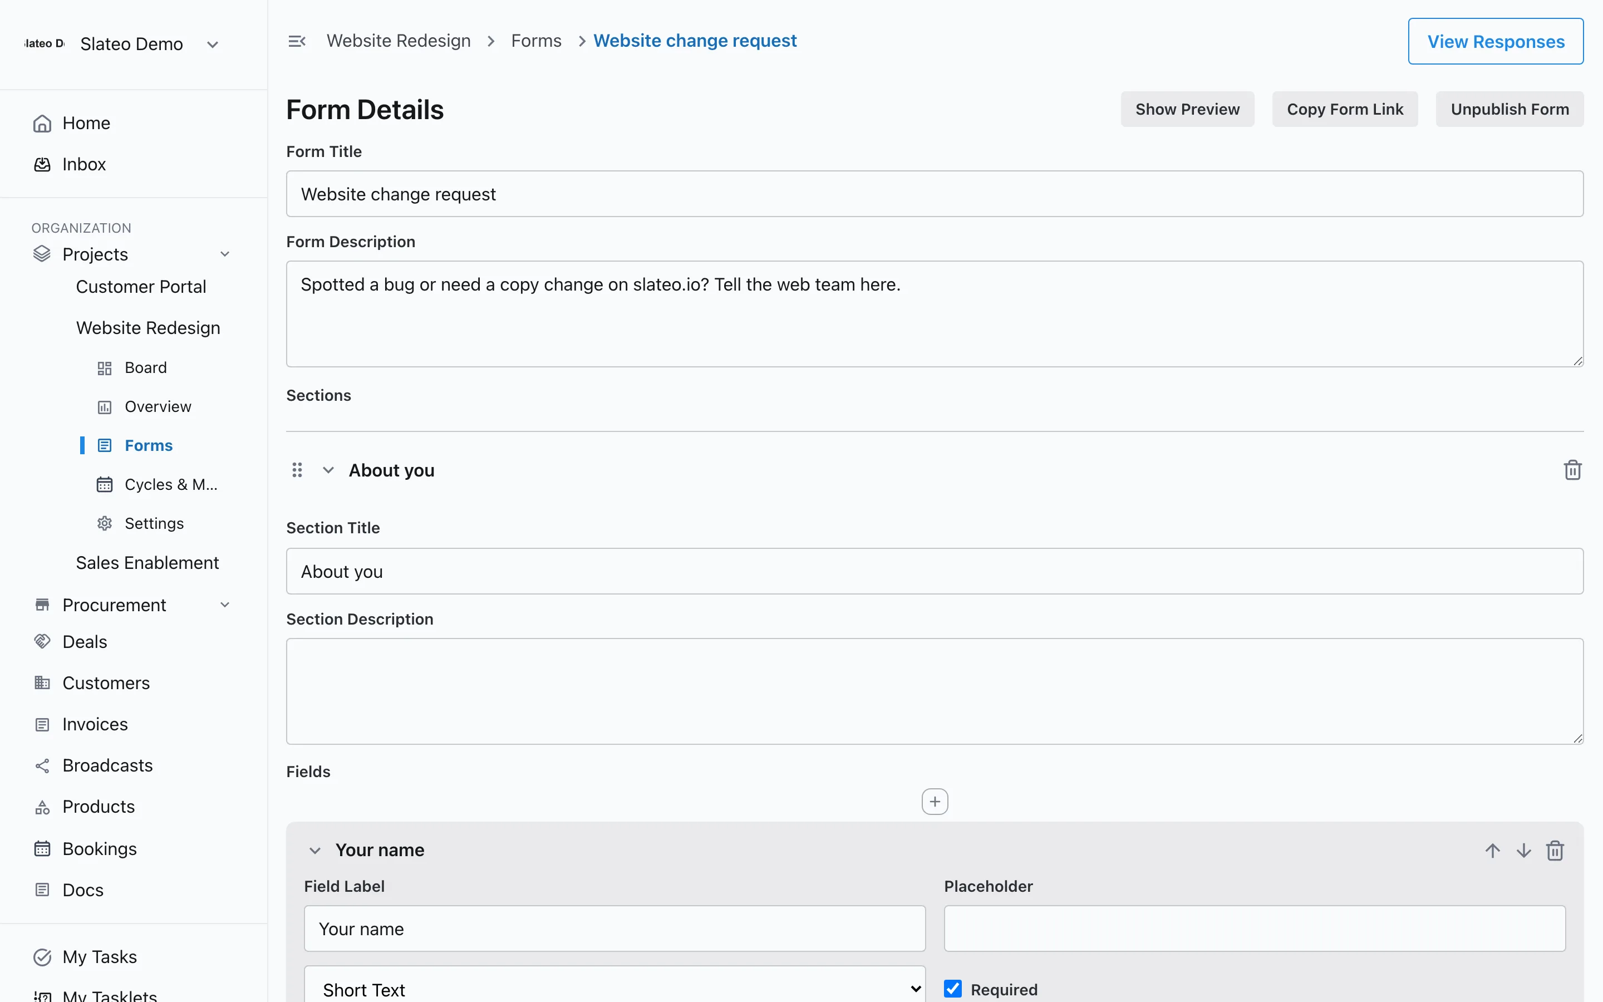Uncheck the Required checkbox
This screenshot has height=1002, width=1603.
click(952, 989)
